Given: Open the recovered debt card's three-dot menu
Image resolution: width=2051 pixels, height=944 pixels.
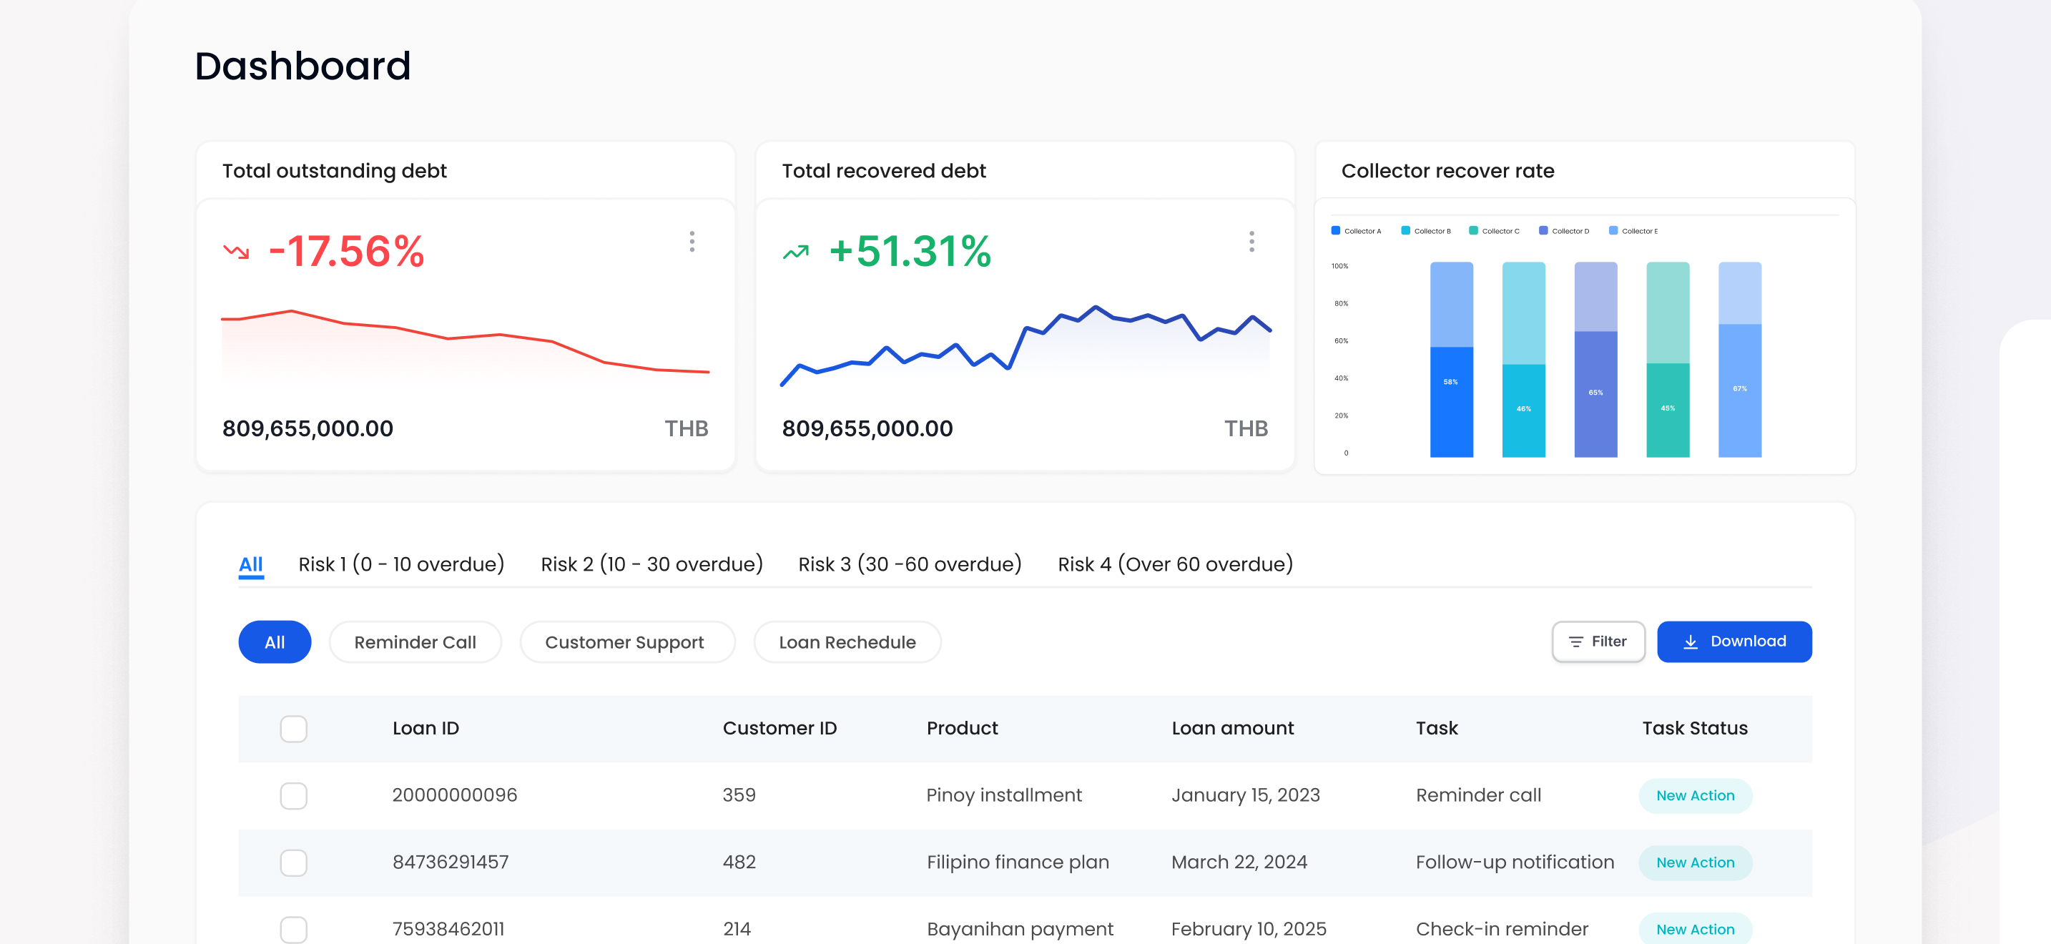Looking at the screenshot, I should coord(1251,242).
